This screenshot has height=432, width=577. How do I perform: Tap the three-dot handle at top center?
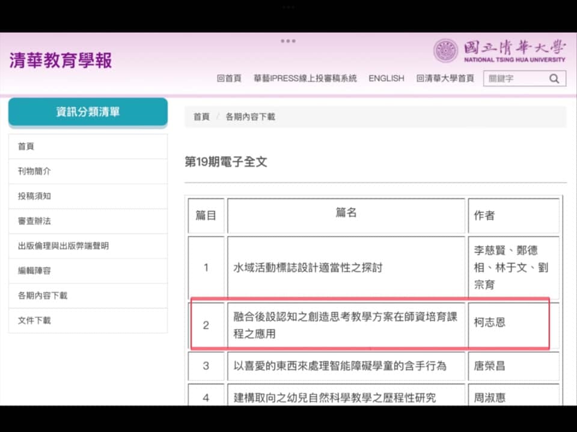point(288,41)
